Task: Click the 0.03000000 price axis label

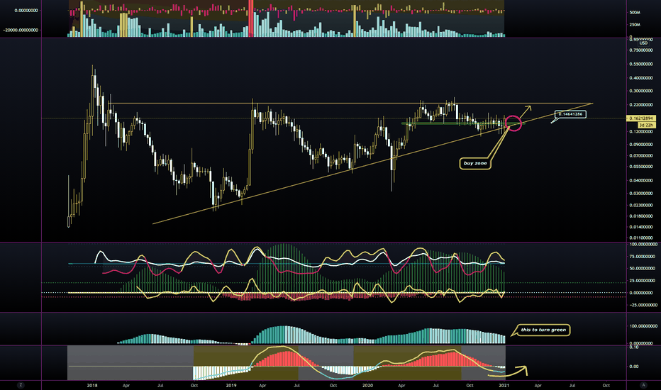Action: (x=640, y=194)
